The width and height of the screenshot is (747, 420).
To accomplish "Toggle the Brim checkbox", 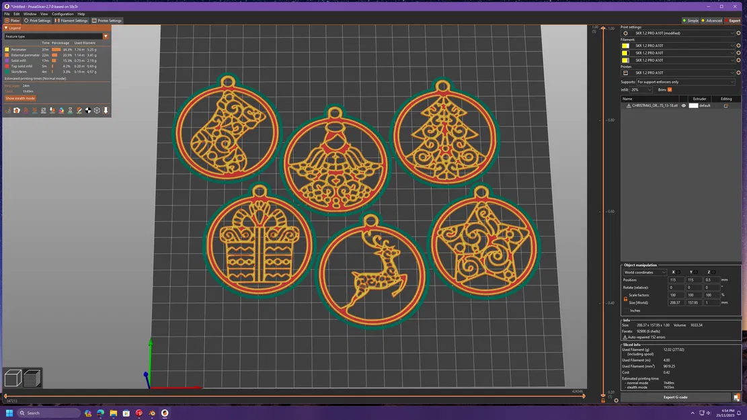I will pos(670,89).
